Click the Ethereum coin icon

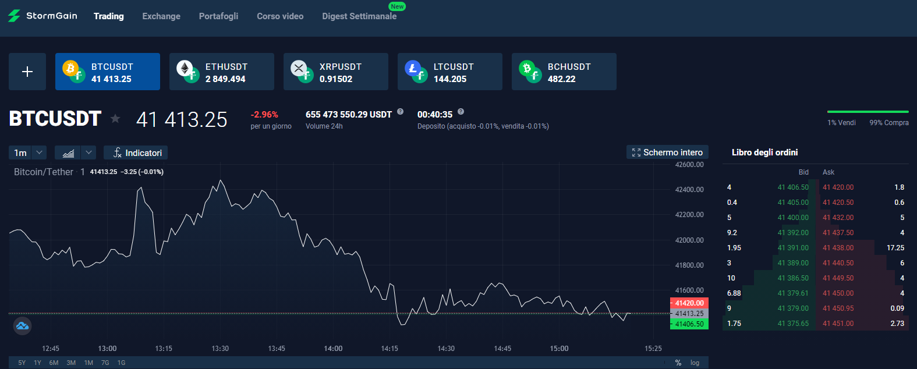click(185, 69)
